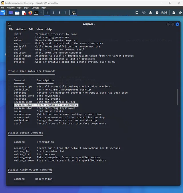Click the webcam_snap command text
This screenshot has height=193, width=183.
point(22,157)
